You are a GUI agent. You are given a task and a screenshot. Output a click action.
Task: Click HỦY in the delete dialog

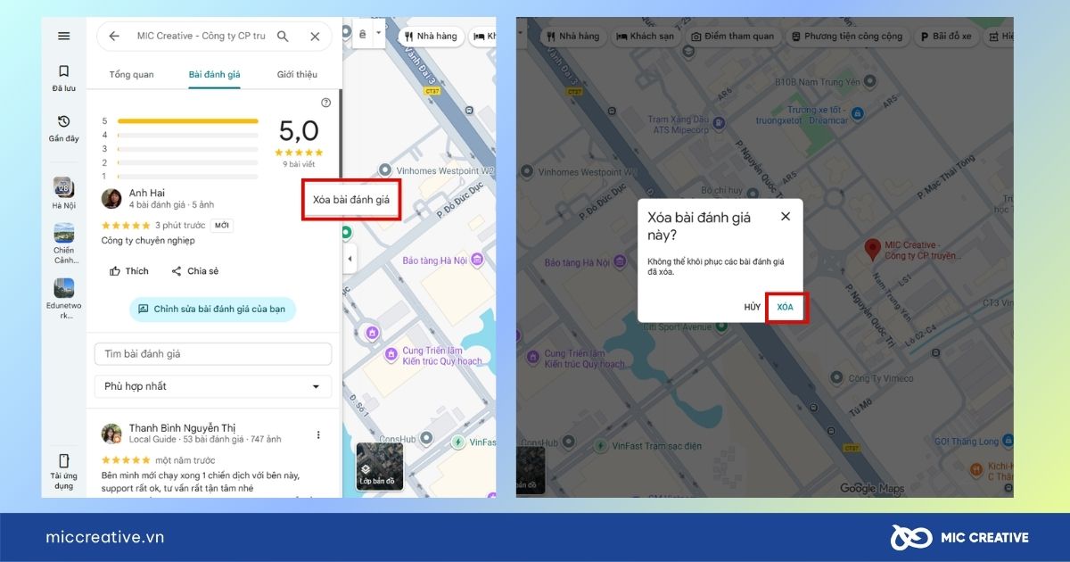(x=753, y=307)
